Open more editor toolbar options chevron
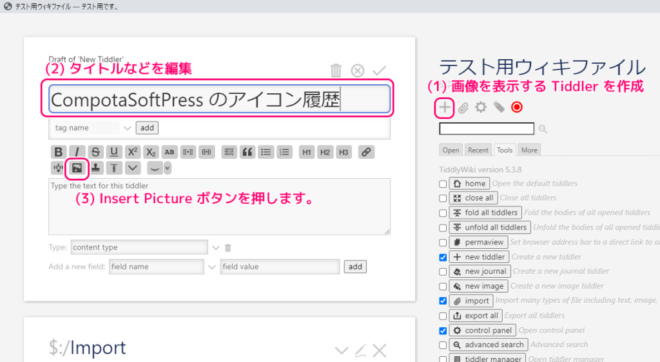660x362 pixels. click(x=133, y=168)
